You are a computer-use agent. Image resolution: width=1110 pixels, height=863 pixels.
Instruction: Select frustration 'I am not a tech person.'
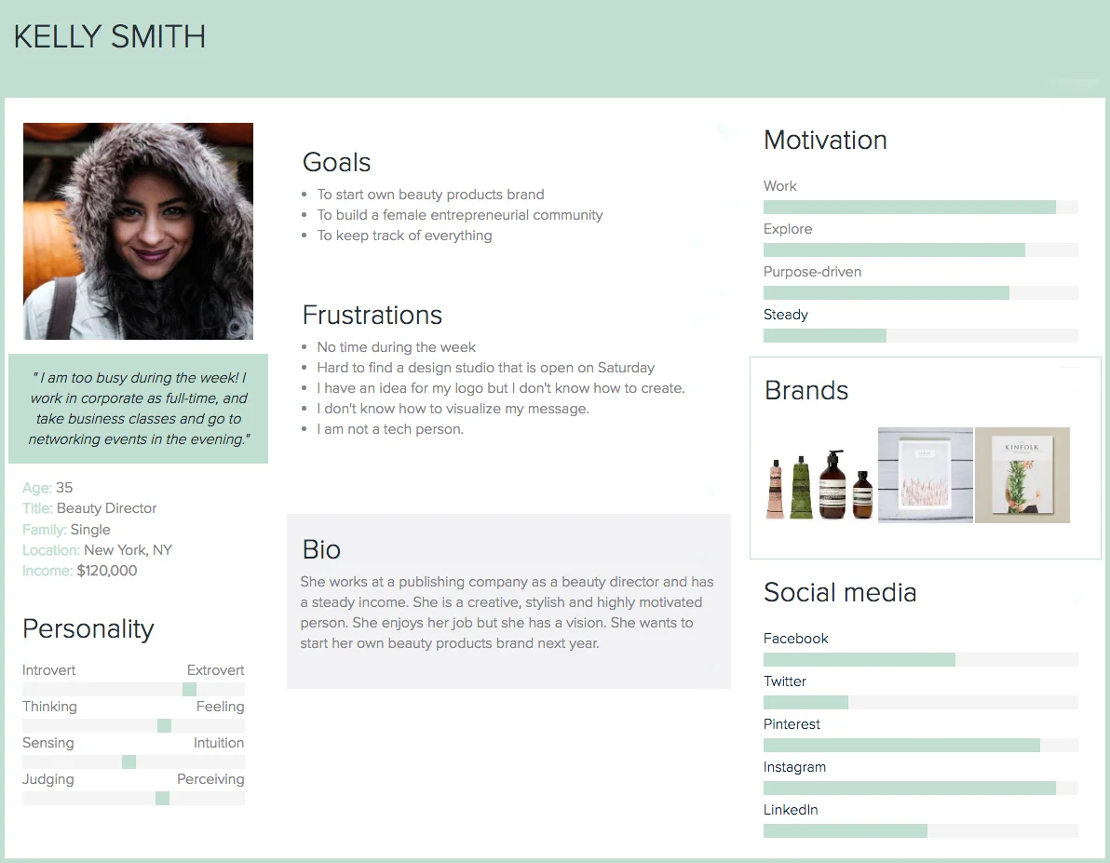[390, 430]
